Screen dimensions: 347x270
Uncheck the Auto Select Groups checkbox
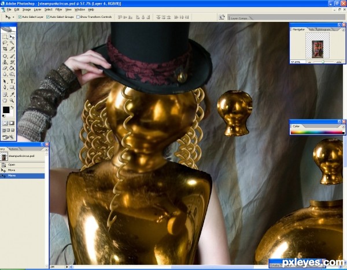pos(47,17)
